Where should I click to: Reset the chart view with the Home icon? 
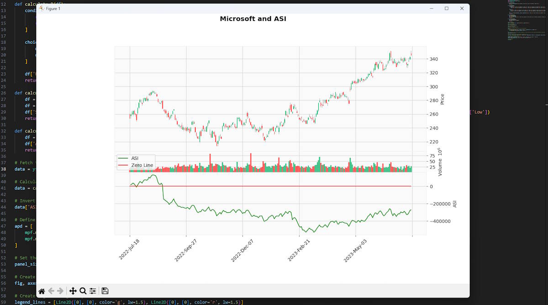[42, 291]
